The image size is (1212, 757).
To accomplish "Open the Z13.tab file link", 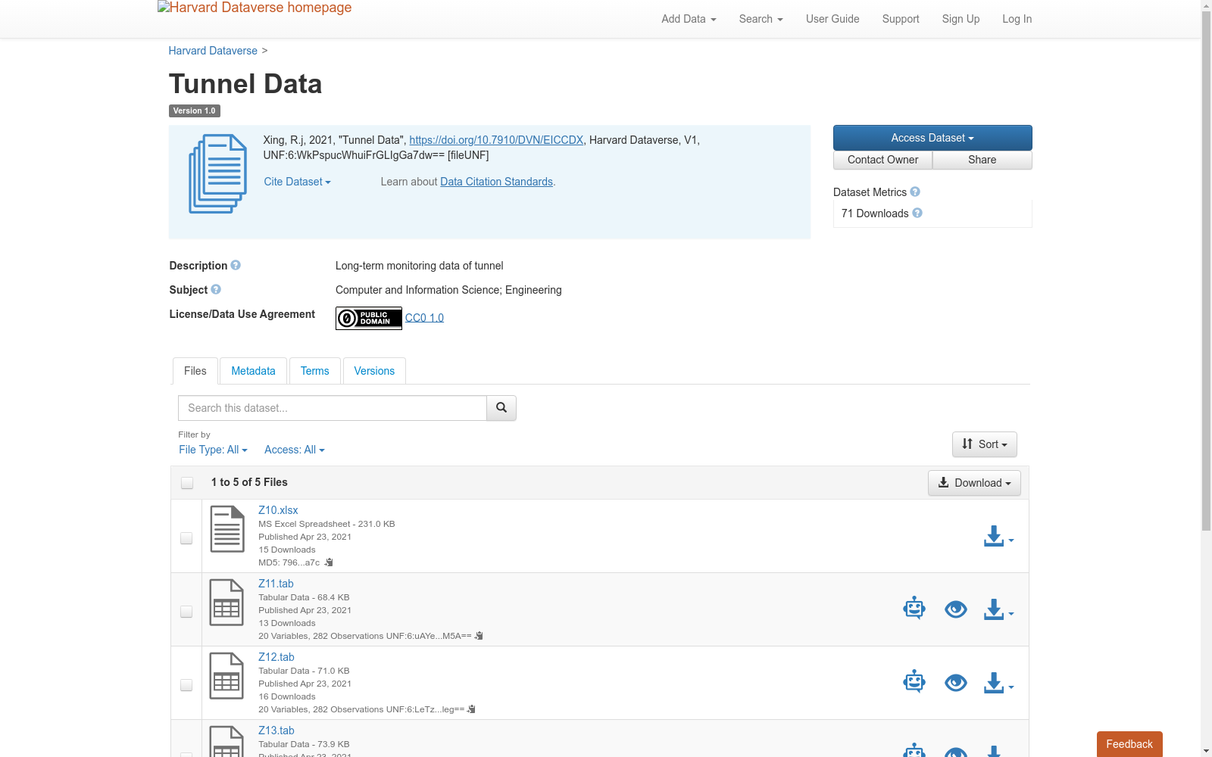I will 276,731.
